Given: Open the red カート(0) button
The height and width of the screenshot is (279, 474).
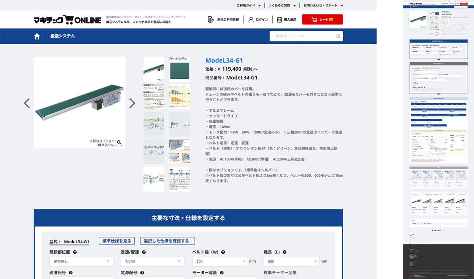Looking at the screenshot, I should tap(323, 19).
